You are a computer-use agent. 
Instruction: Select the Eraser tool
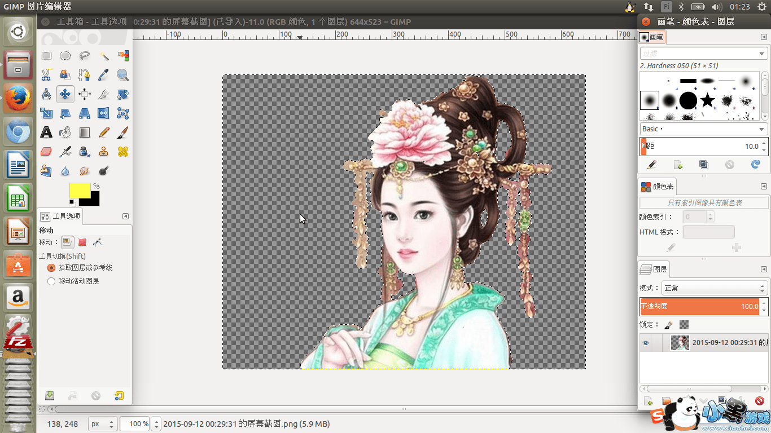tap(46, 152)
